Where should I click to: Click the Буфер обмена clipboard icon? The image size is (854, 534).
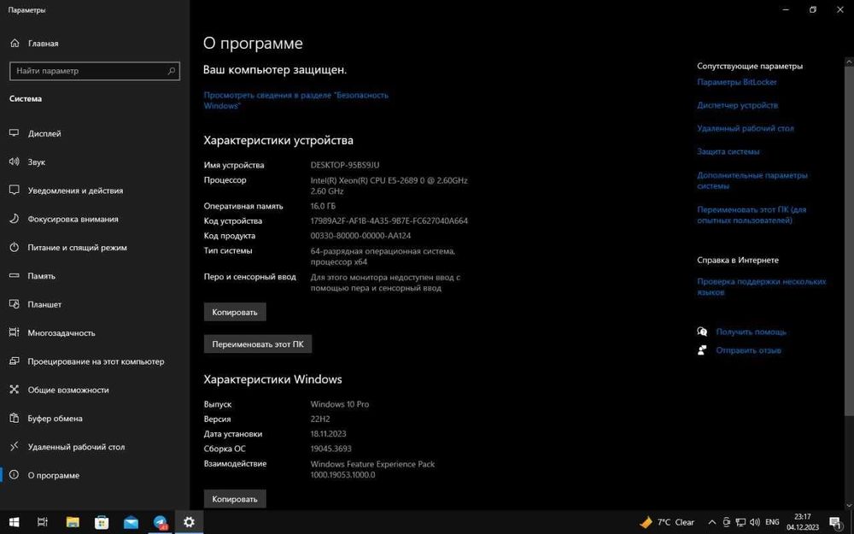coord(15,418)
